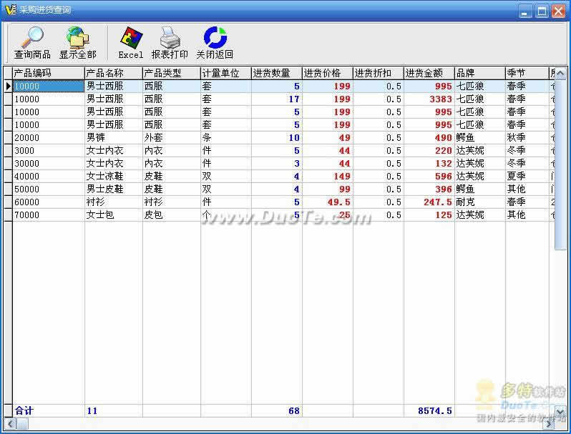
Task: Click the 关闭返回 icon
Action: (x=215, y=37)
